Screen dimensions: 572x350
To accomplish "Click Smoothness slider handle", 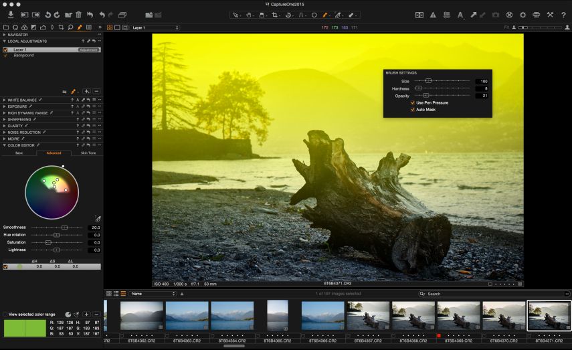I will pyautogui.click(x=65, y=228).
